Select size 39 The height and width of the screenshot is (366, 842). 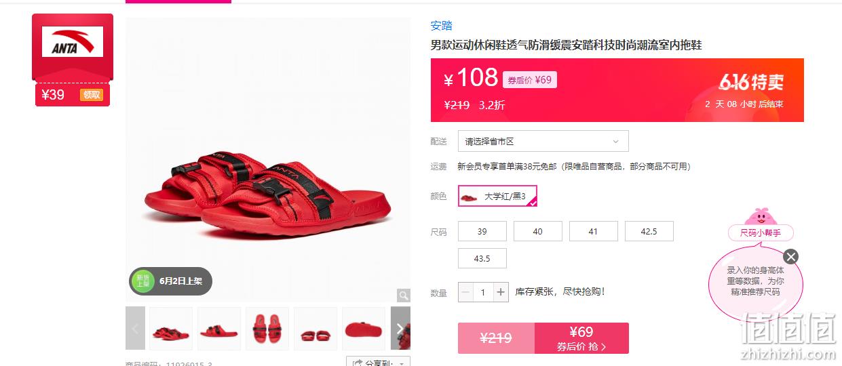pyautogui.click(x=482, y=231)
